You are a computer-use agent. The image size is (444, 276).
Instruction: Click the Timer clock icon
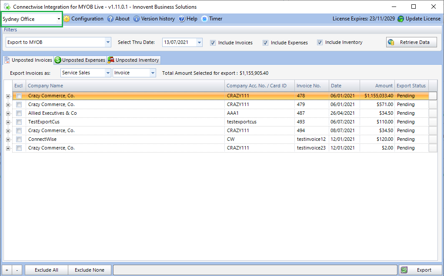pyautogui.click(x=204, y=19)
